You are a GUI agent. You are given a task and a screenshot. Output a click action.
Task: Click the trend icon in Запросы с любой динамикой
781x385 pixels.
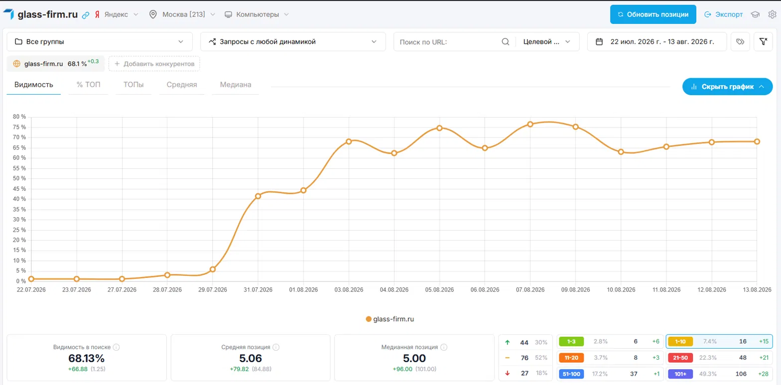click(212, 42)
